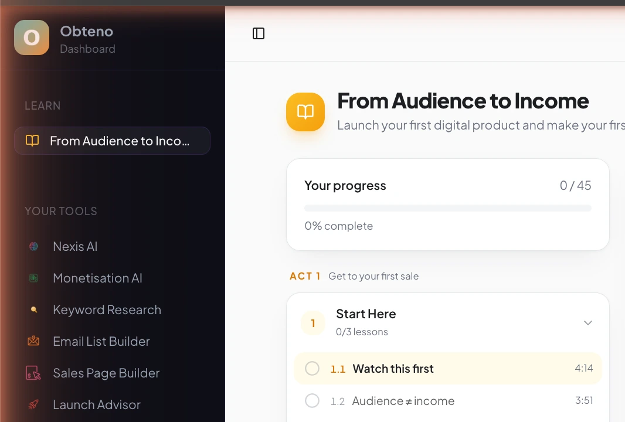Image resolution: width=625 pixels, height=422 pixels.
Task: Click the 1.1 lesson number
Action: 338,369
